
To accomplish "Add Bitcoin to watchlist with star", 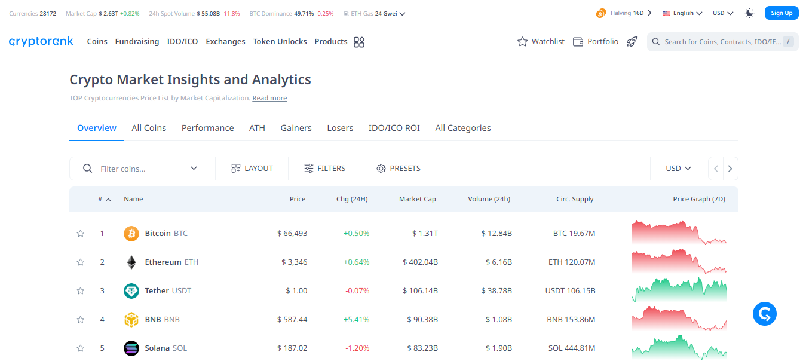I will (x=81, y=234).
